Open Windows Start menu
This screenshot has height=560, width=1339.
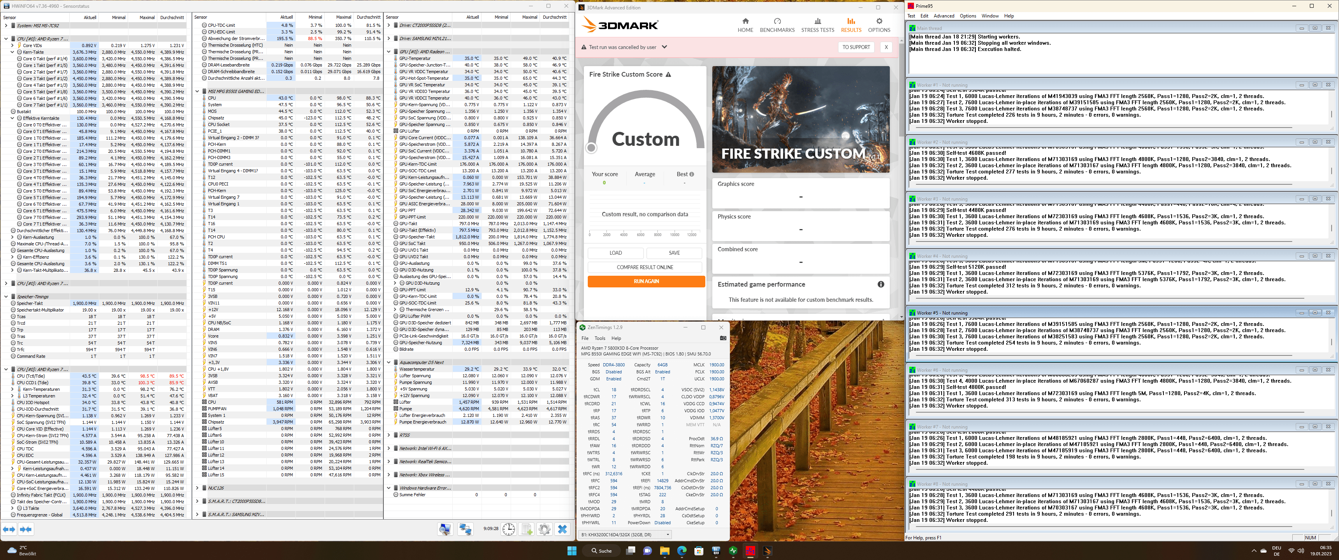572,551
